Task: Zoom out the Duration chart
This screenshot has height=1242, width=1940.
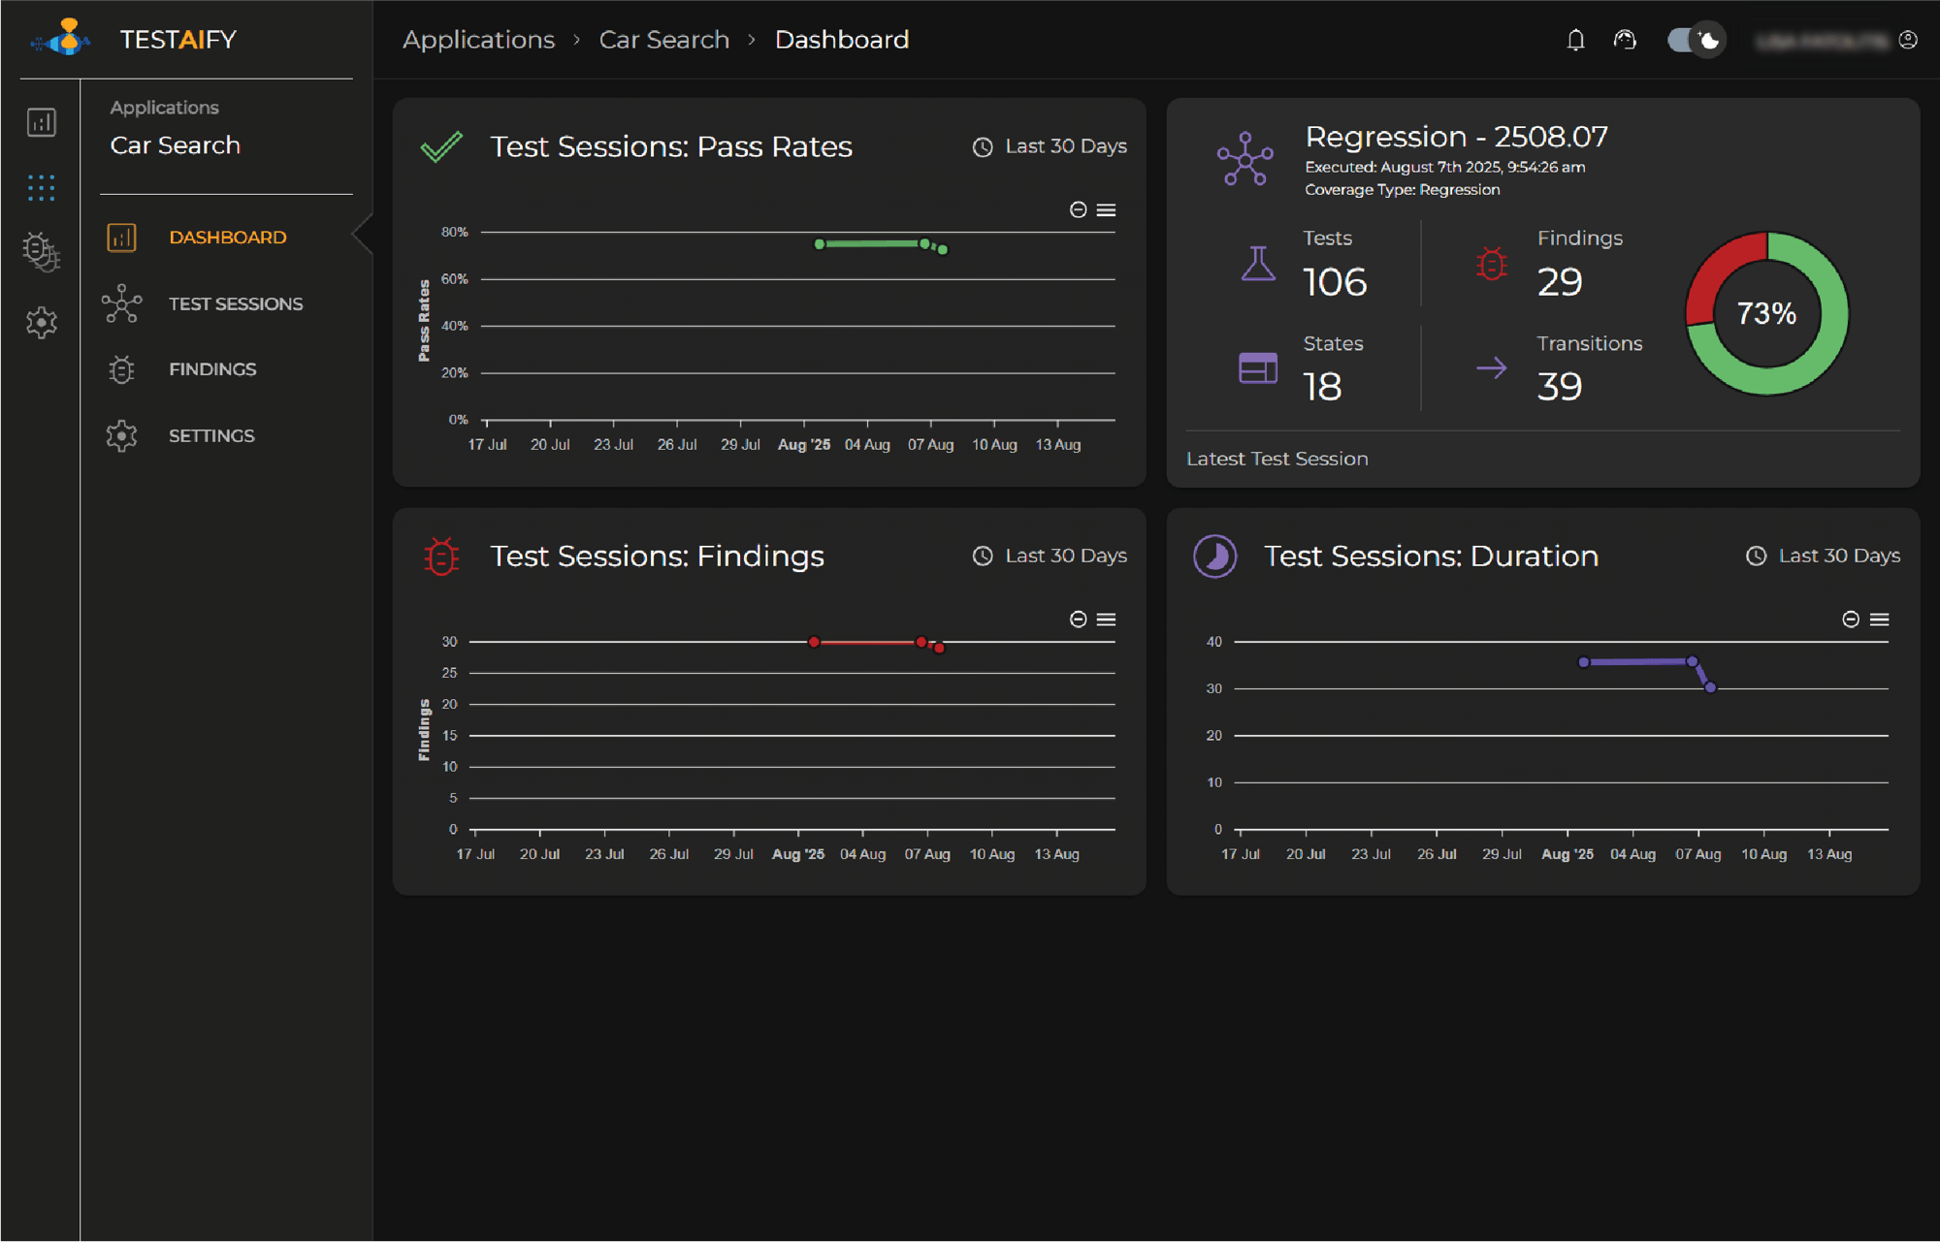Action: pyautogui.click(x=1851, y=620)
